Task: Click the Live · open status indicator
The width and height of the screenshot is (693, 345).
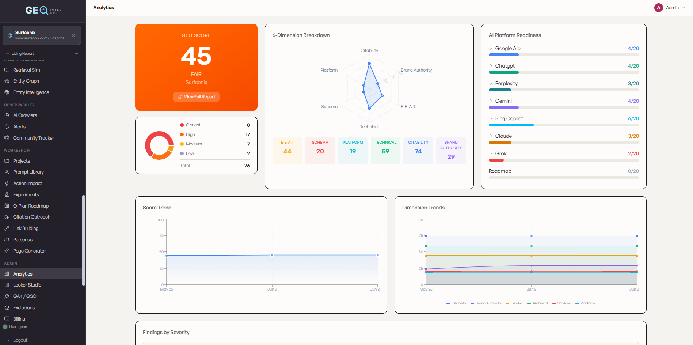Action: (15, 327)
